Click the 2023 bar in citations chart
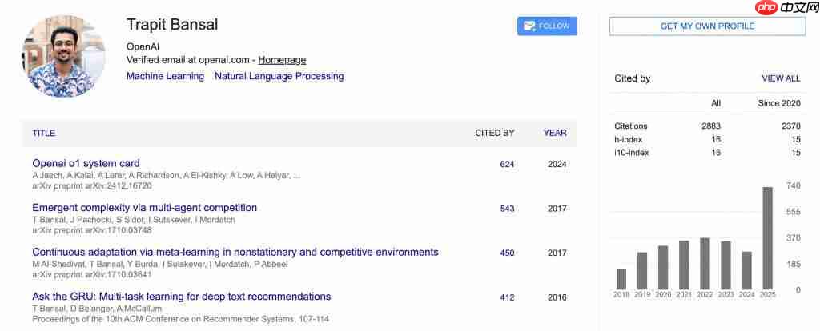The height and width of the screenshot is (331, 820). pyautogui.click(x=726, y=265)
